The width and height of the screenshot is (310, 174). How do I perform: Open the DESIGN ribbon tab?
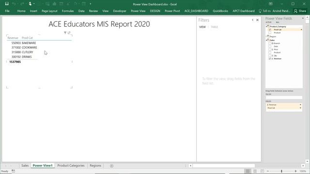pos(155,11)
